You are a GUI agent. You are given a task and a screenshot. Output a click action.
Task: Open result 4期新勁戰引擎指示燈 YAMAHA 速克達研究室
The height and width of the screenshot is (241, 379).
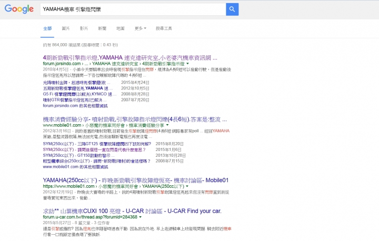(x=130, y=58)
